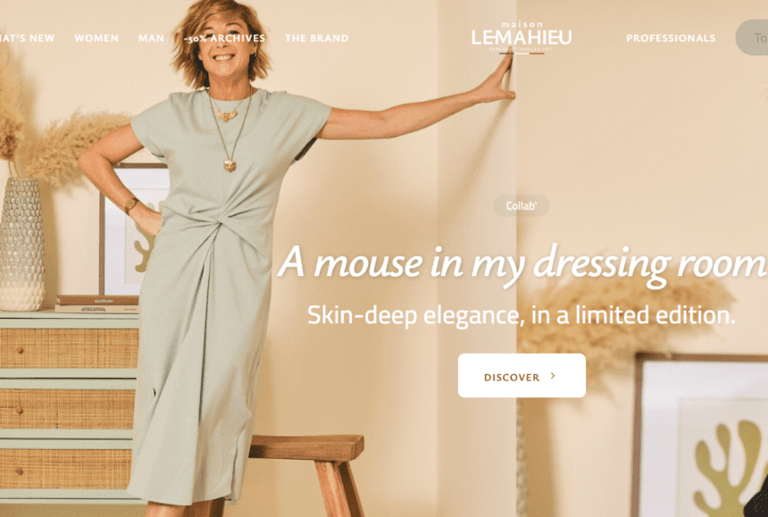Click the headline A mouse in my dressing room

522,264
